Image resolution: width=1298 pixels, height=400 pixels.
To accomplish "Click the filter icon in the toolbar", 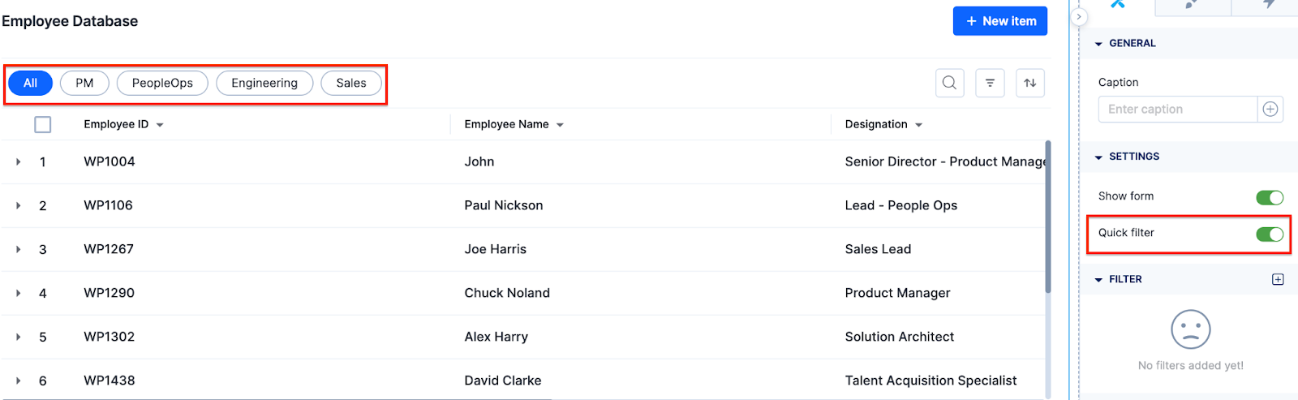I will pyautogui.click(x=990, y=83).
